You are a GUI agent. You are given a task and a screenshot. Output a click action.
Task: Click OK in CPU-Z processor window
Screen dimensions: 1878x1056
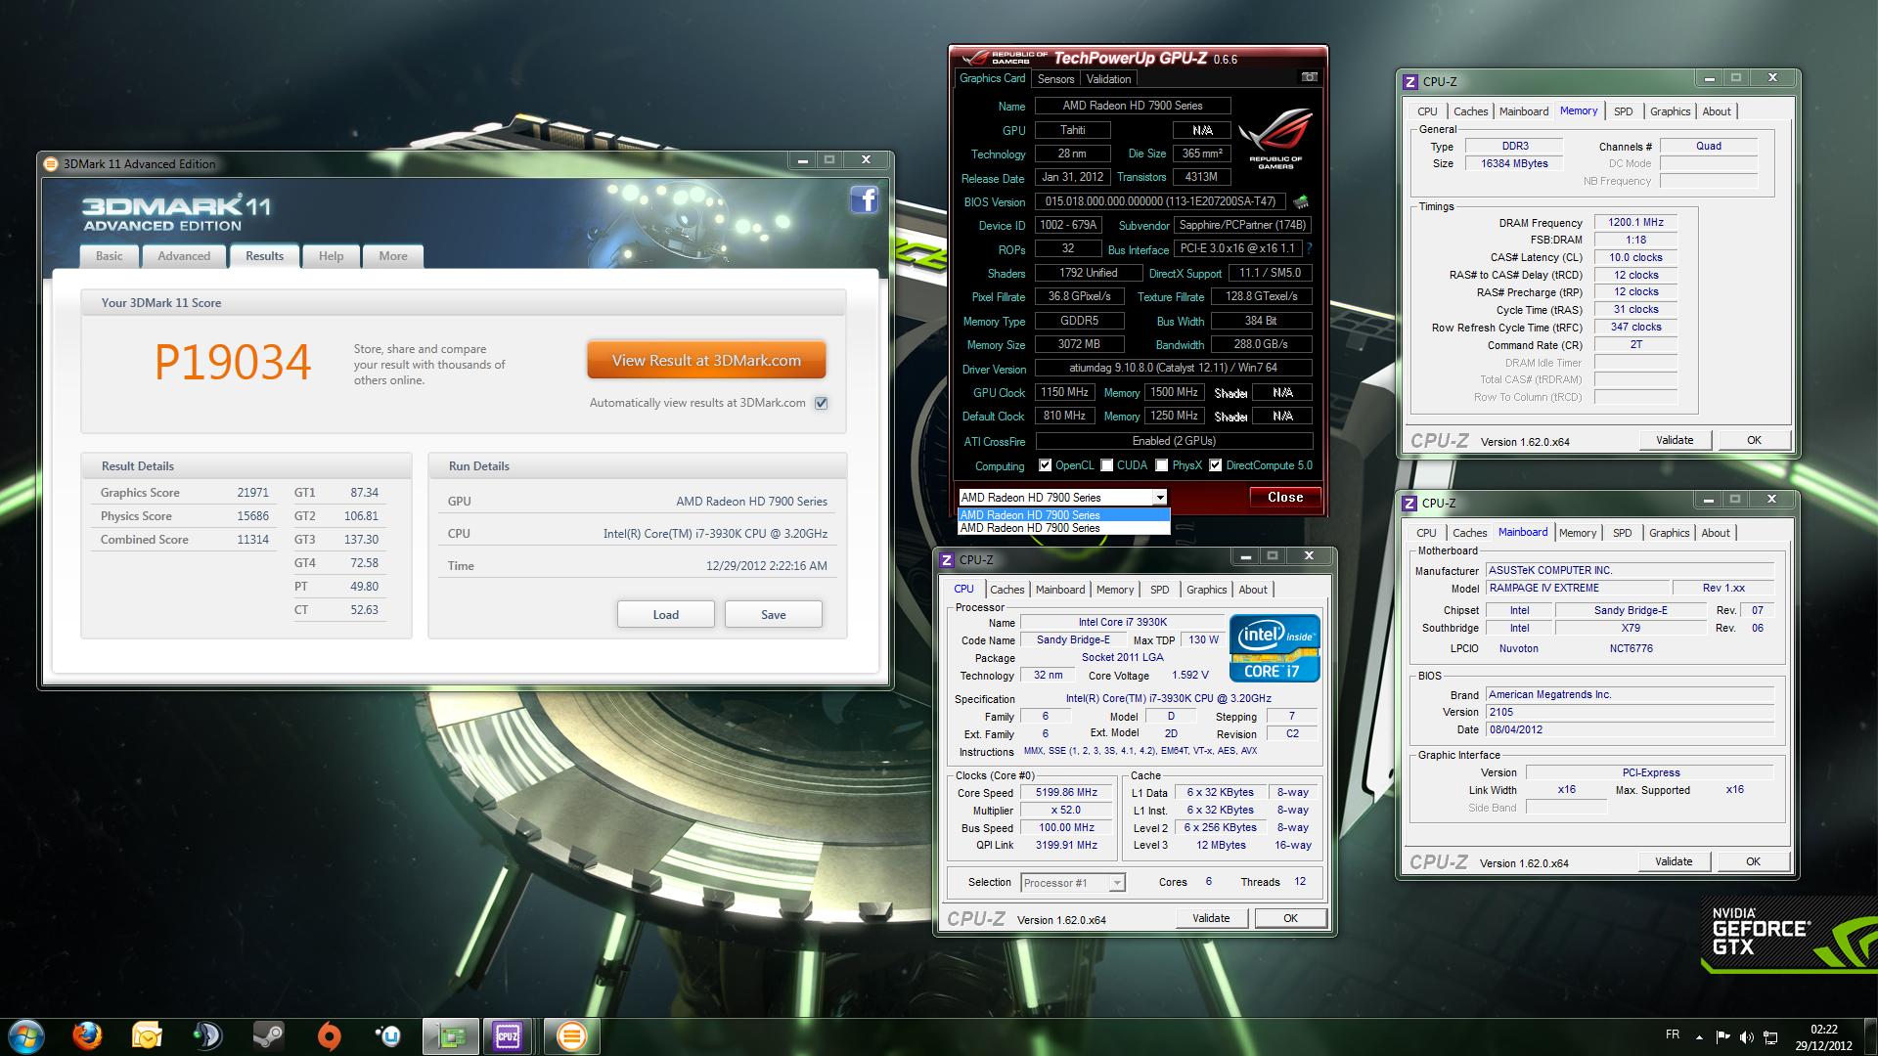pos(1290,918)
